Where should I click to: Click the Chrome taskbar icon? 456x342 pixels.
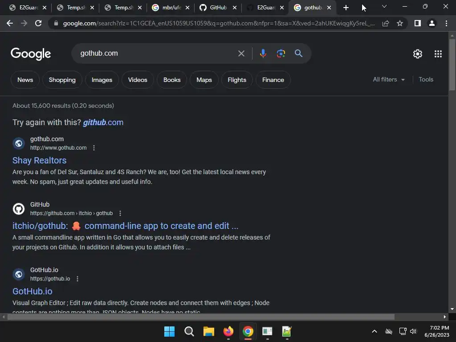click(x=248, y=331)
